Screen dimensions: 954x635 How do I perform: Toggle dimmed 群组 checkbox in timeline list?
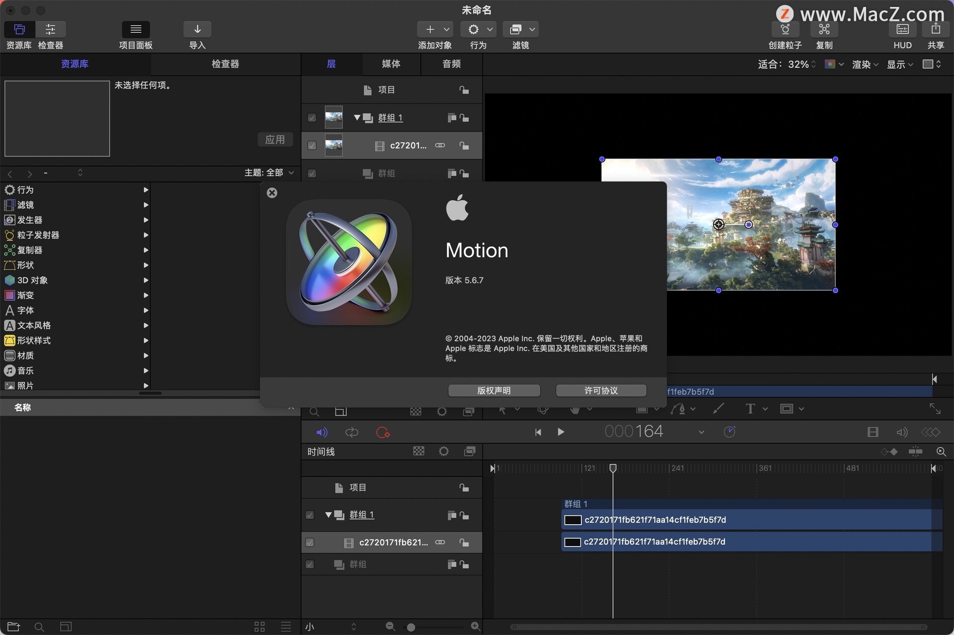tap(310, 564)
